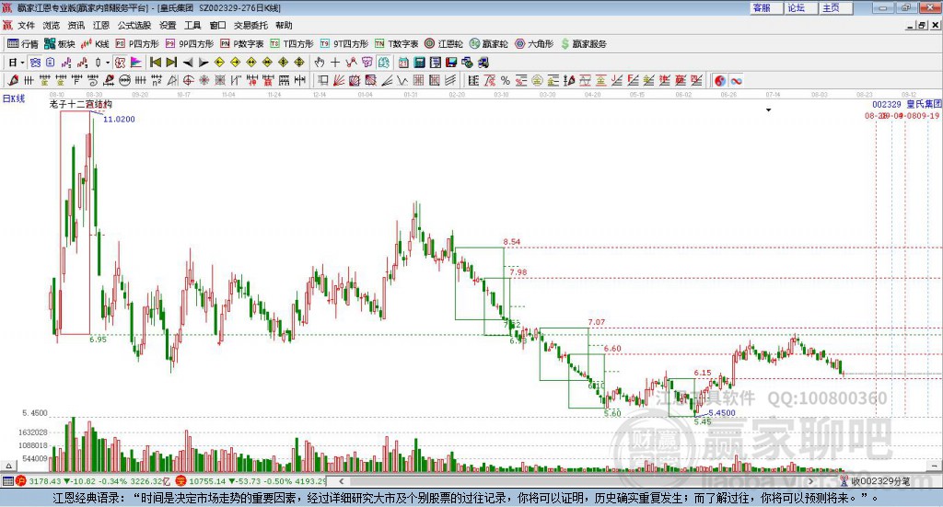Select the Gann fan lines tool
943x507 pixels.
click(338, 80)
